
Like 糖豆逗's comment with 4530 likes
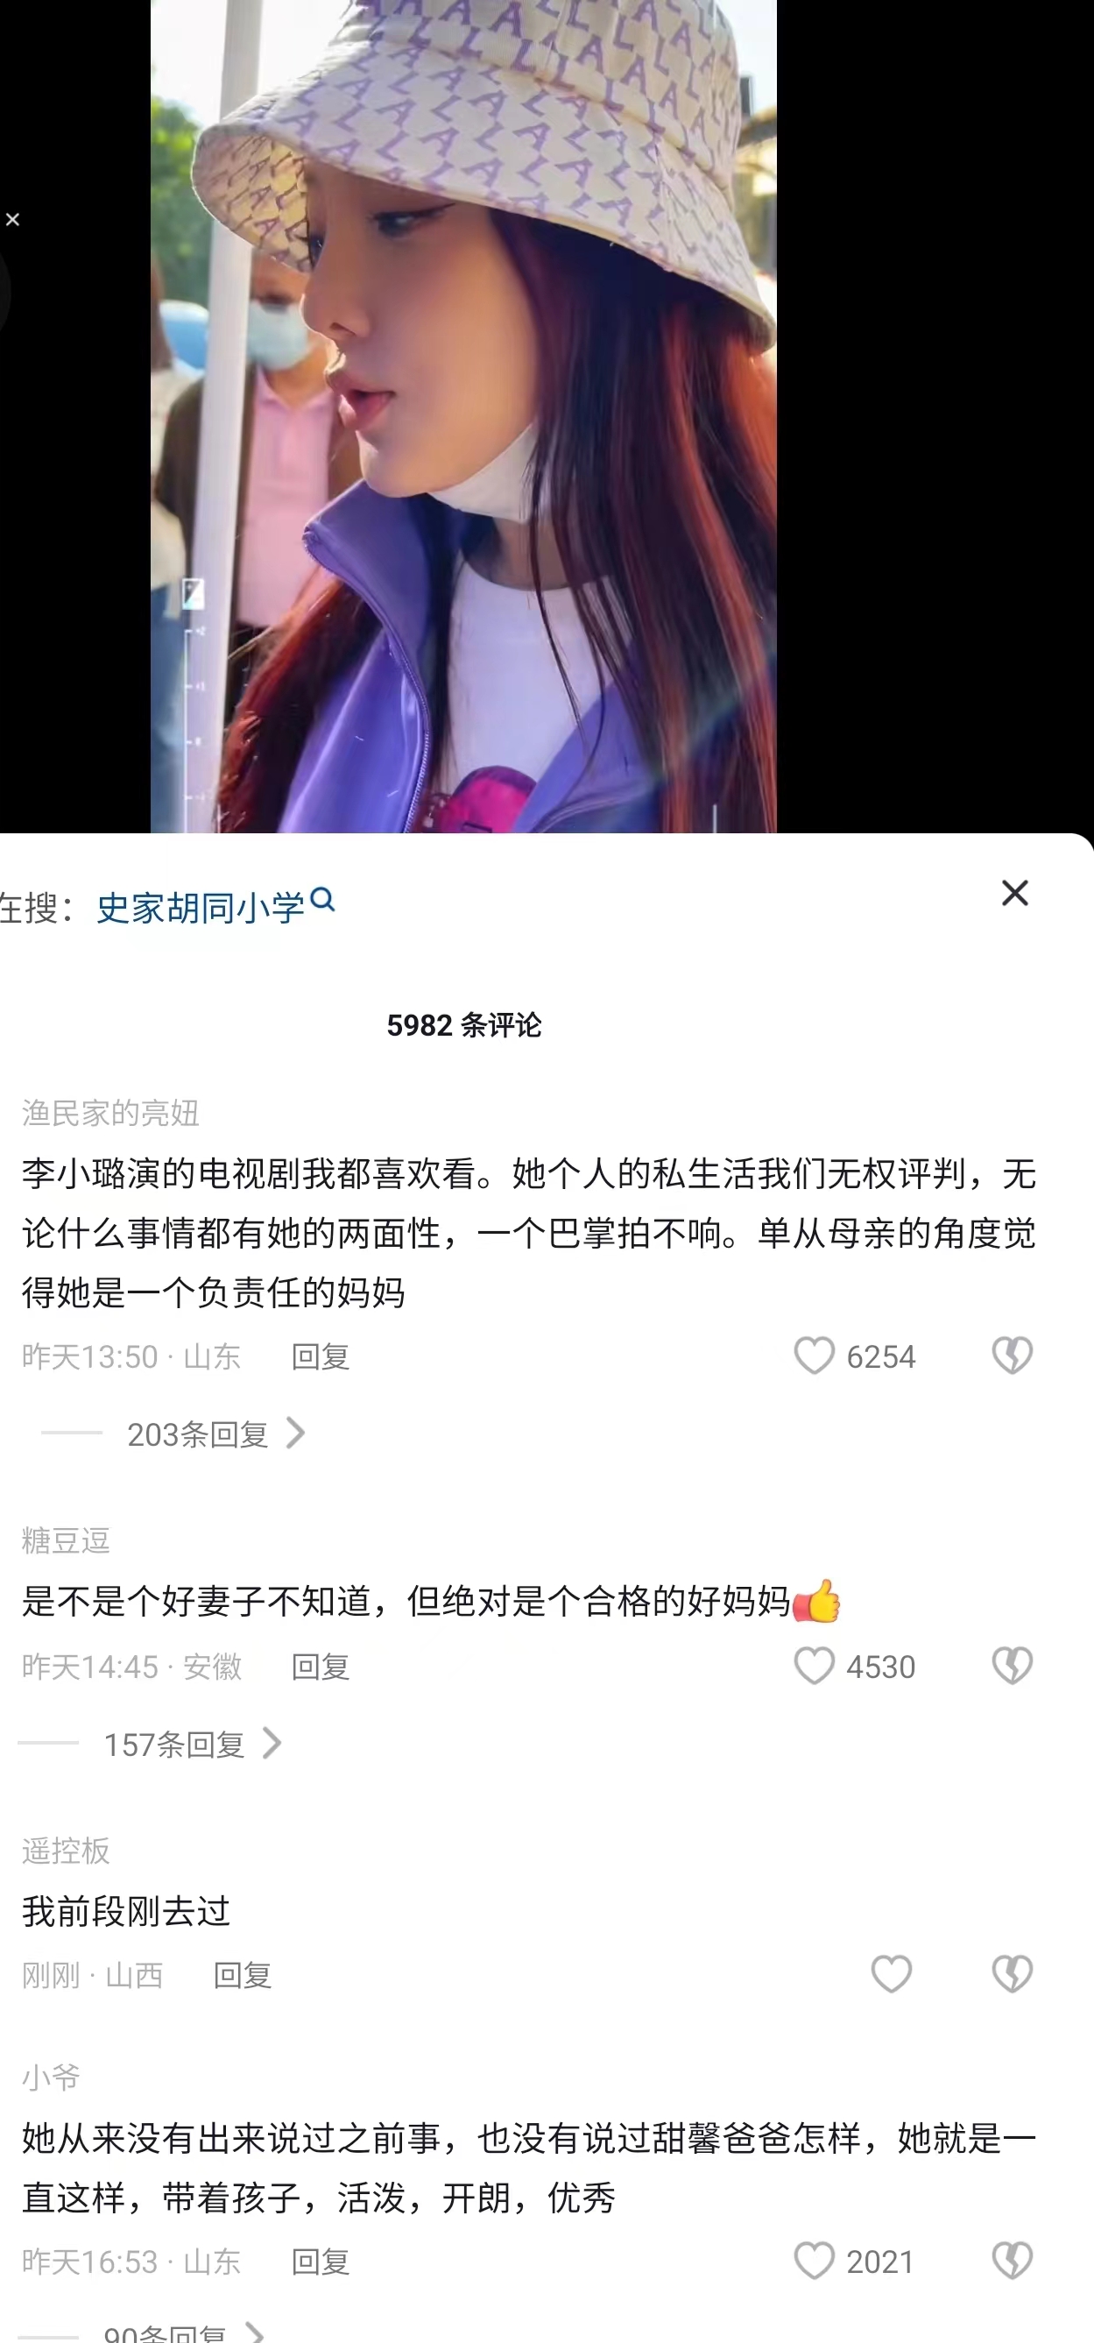pos(814,1666)
